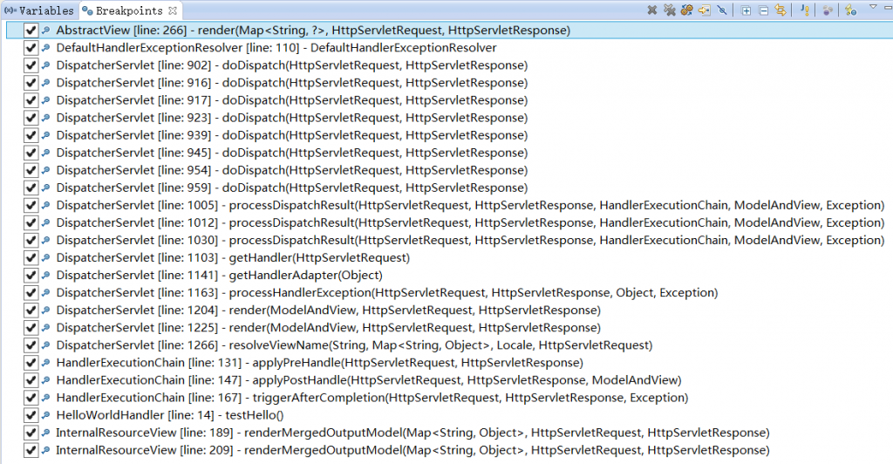The width and height of the screenshot is (893, 464).
Task: Uncheck the DefaultHandlerExceptionResolver line 110 breakpoint
Action: [x=31, y=48]
